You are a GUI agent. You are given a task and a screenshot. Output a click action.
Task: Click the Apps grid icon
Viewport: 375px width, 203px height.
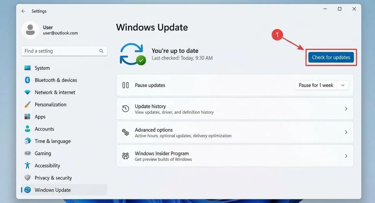tap(27, 116)
